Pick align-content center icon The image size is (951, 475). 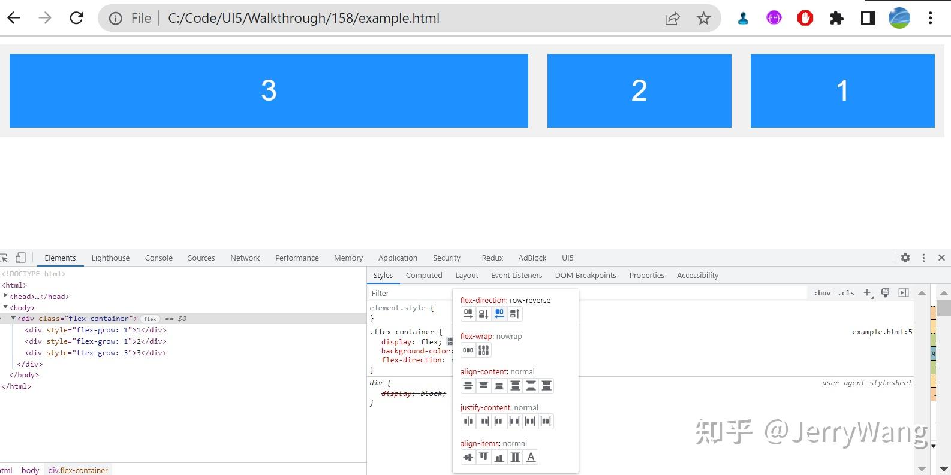468,386
